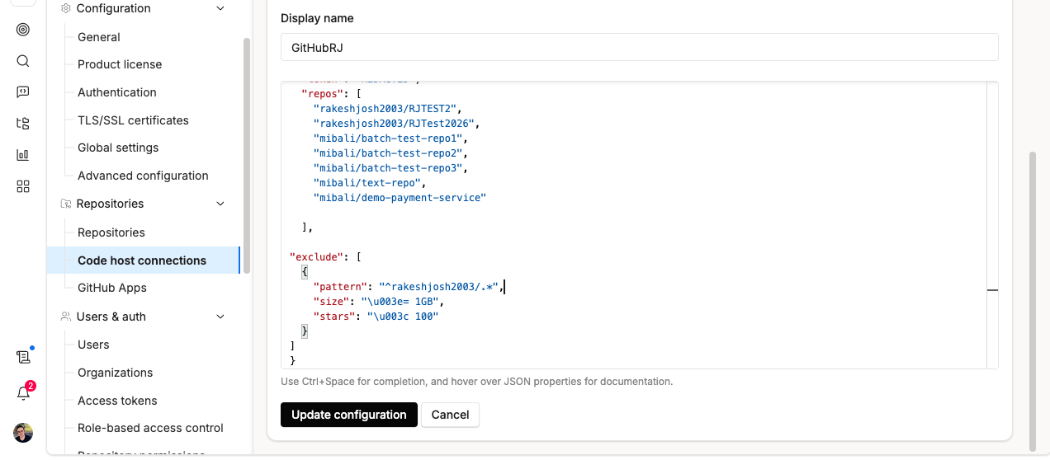1050x460 pixels.
Task: Click into the Display name field
Action: pos(639,48)
